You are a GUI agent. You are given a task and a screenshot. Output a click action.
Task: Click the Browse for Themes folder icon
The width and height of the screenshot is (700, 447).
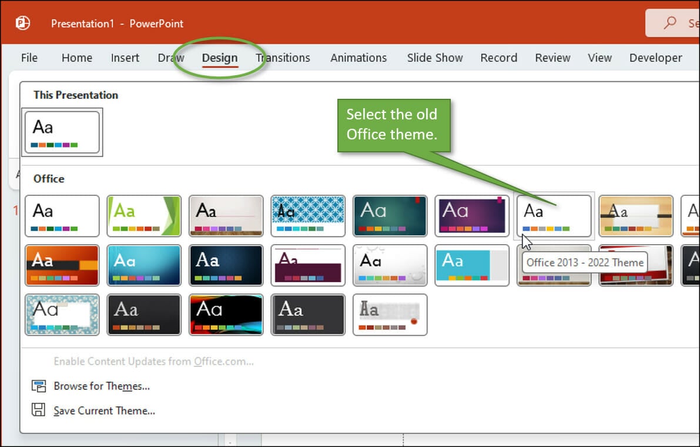[38, 386]
